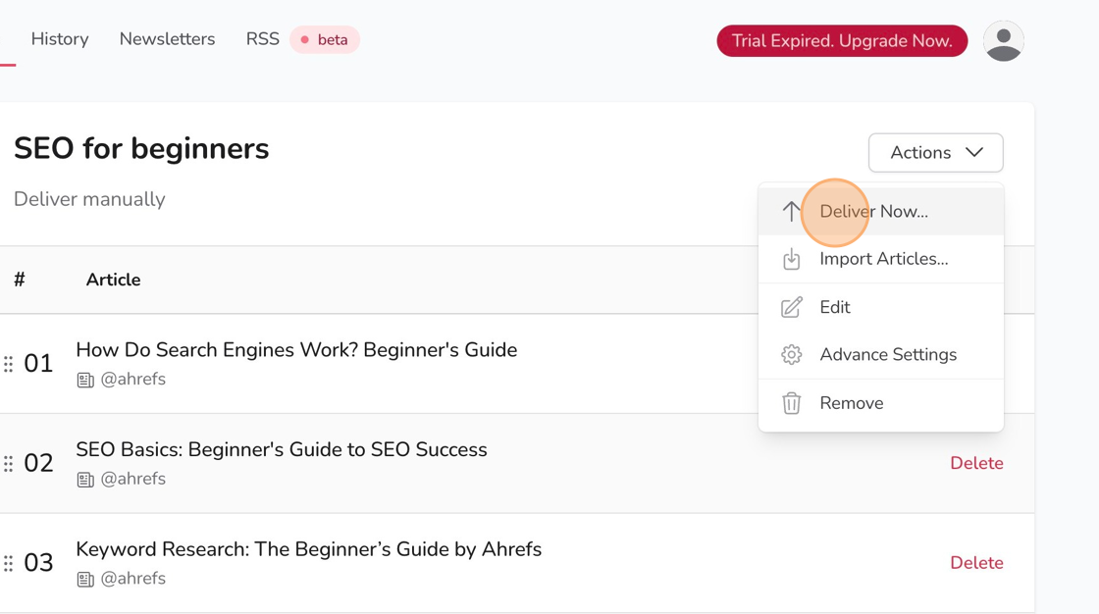Image resolution: width=1099 pixels, height=614 pixels.
Task: Click the SEO for beginners title
Action: click(141, 148)
